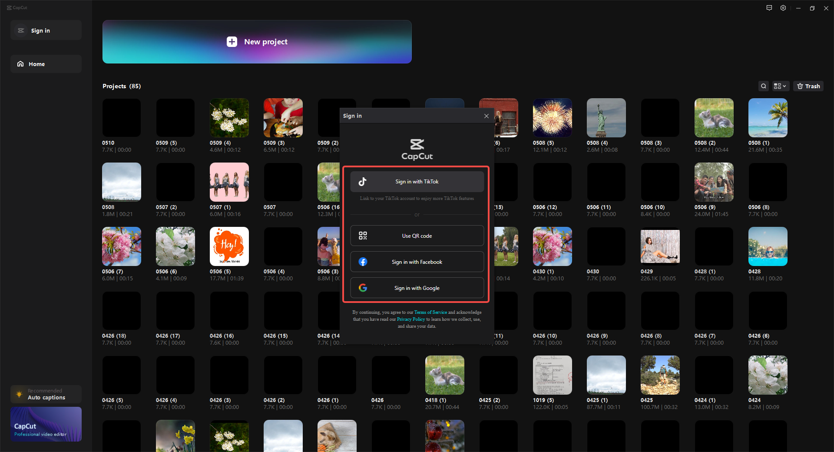Open CapCut Professional video editor banner
834x452 pixels.
[46, 424]
